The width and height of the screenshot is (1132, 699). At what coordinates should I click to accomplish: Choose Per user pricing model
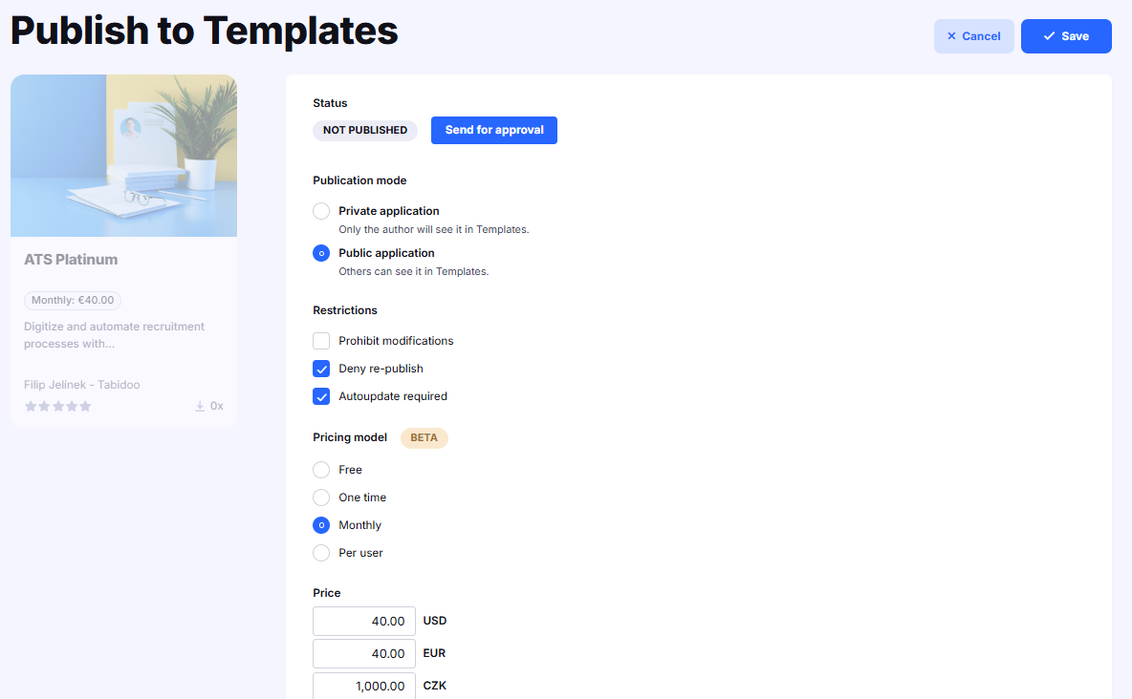[321, 553]
